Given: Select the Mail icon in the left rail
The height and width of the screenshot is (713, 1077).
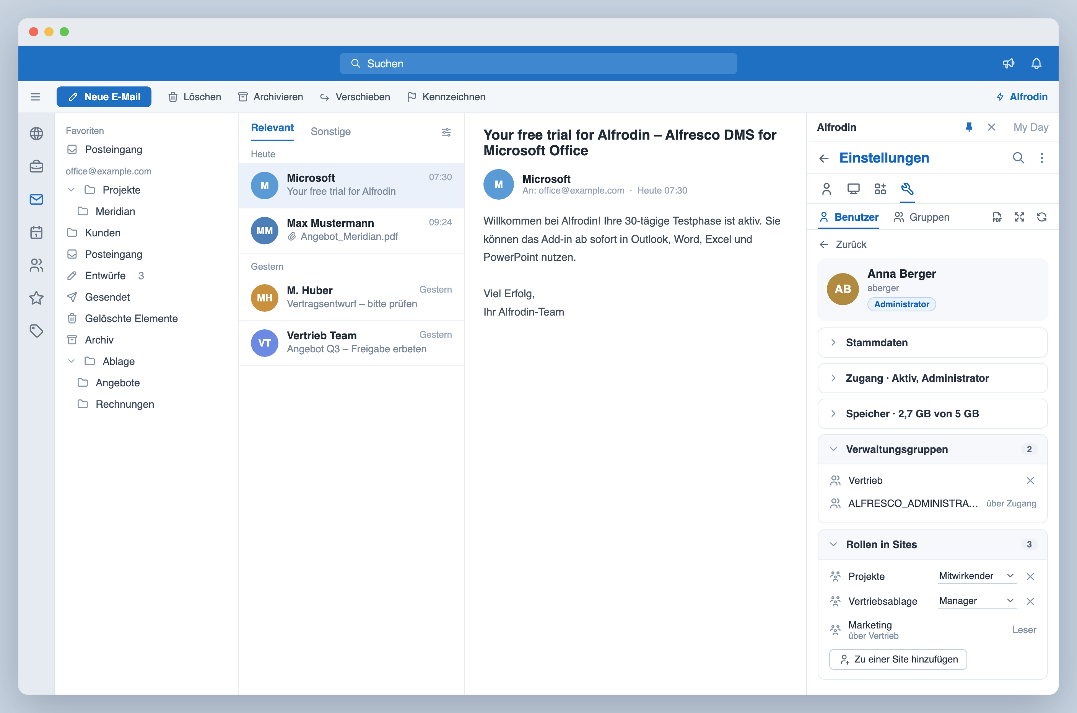Looking at the screenshot, I should click(x=36, y=199).
